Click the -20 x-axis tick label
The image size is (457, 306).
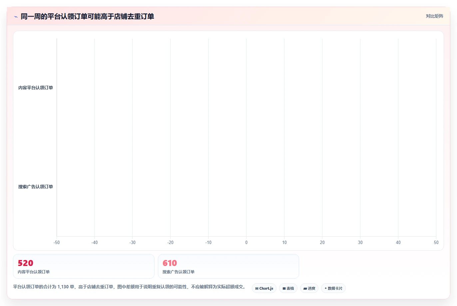(171, 242)
